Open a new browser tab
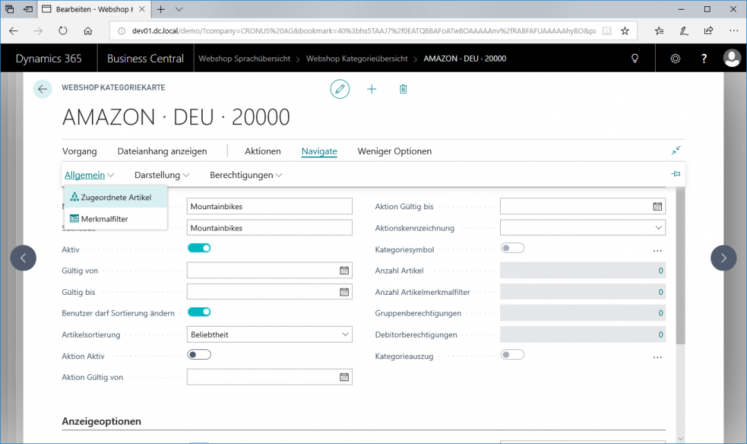 161,9
